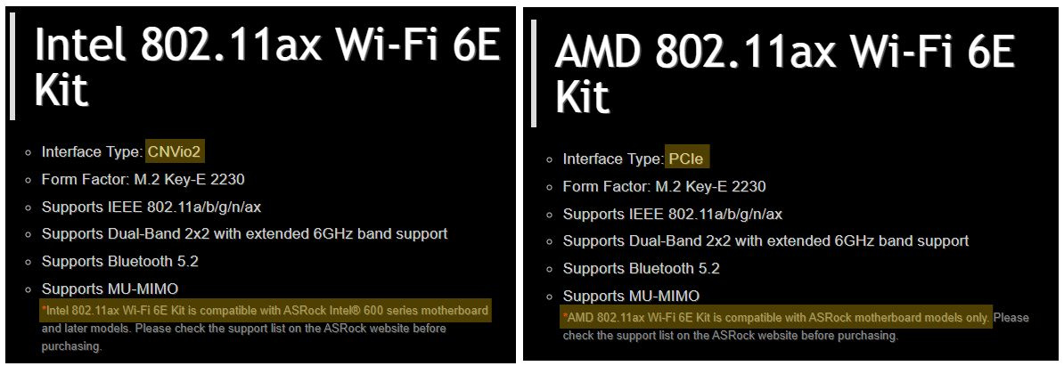Click the Intel 802.11ax Wi-Fi 6E Kit heading

[x=267, y=67]
